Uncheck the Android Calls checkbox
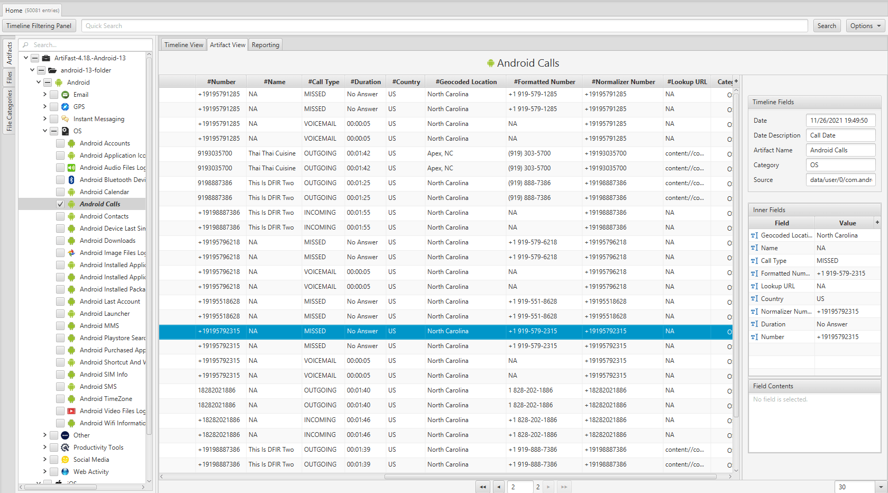Viewport: 888px width, 493px height. coord(60,204)
